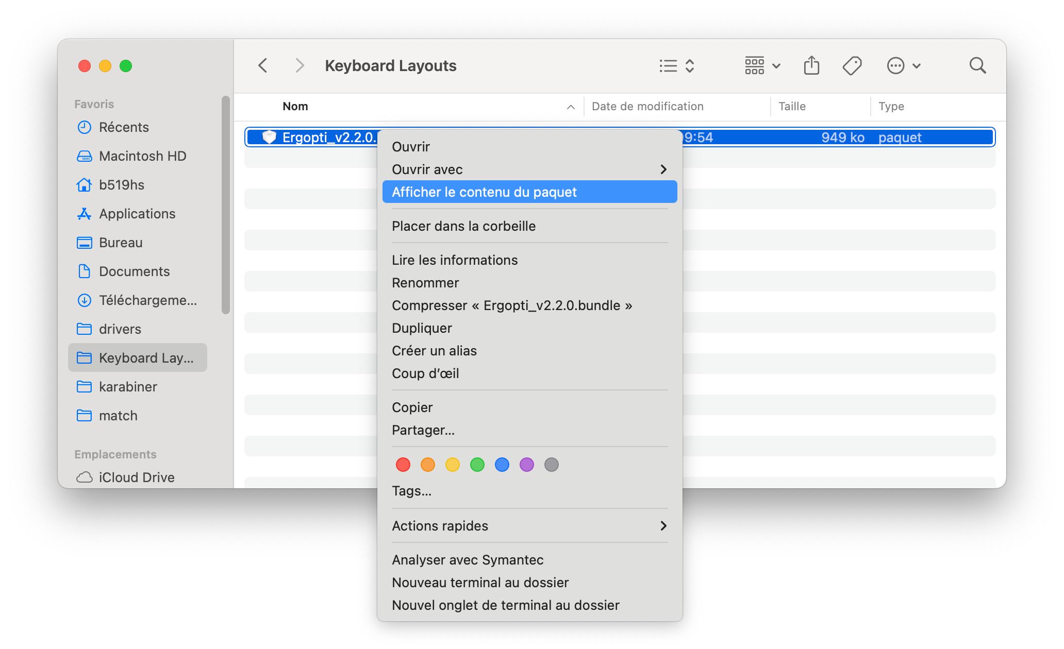
Task: Apply the red tag color
Action: [403, 465]
